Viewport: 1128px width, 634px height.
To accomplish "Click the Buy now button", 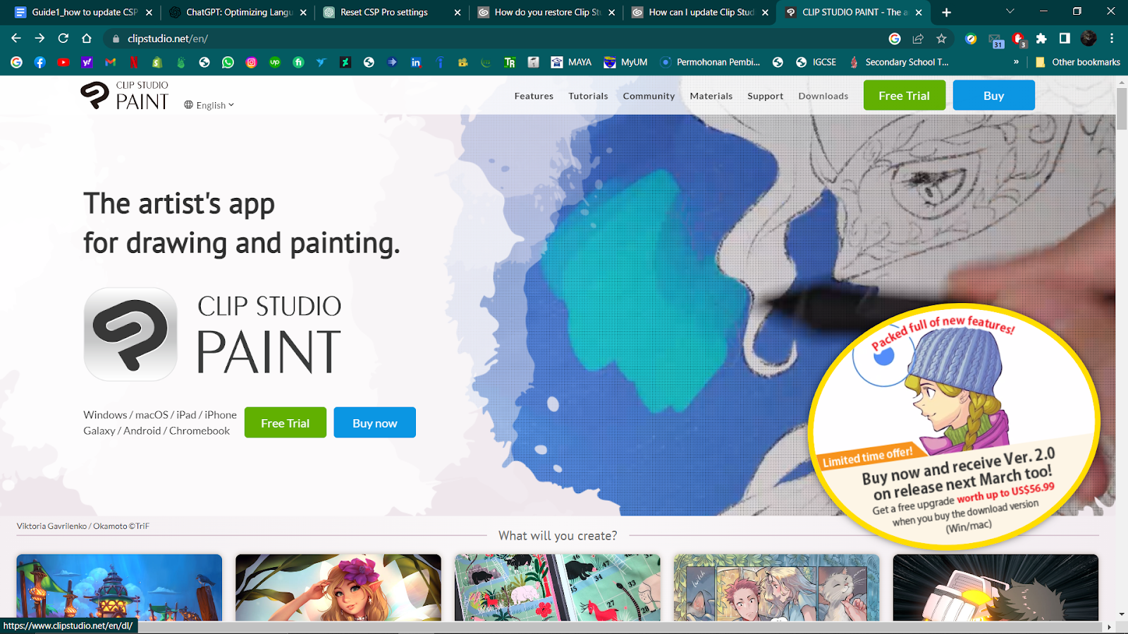I will click(374, 423).
